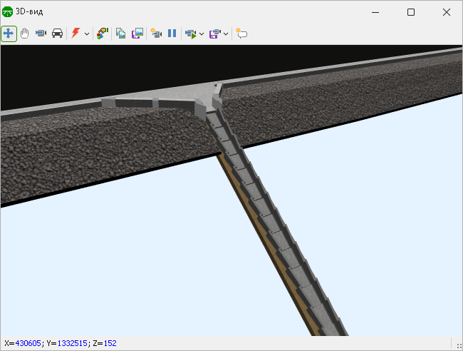Add a new callout annotation
Screen dimensions: 463x351
(x=241, y=34)
